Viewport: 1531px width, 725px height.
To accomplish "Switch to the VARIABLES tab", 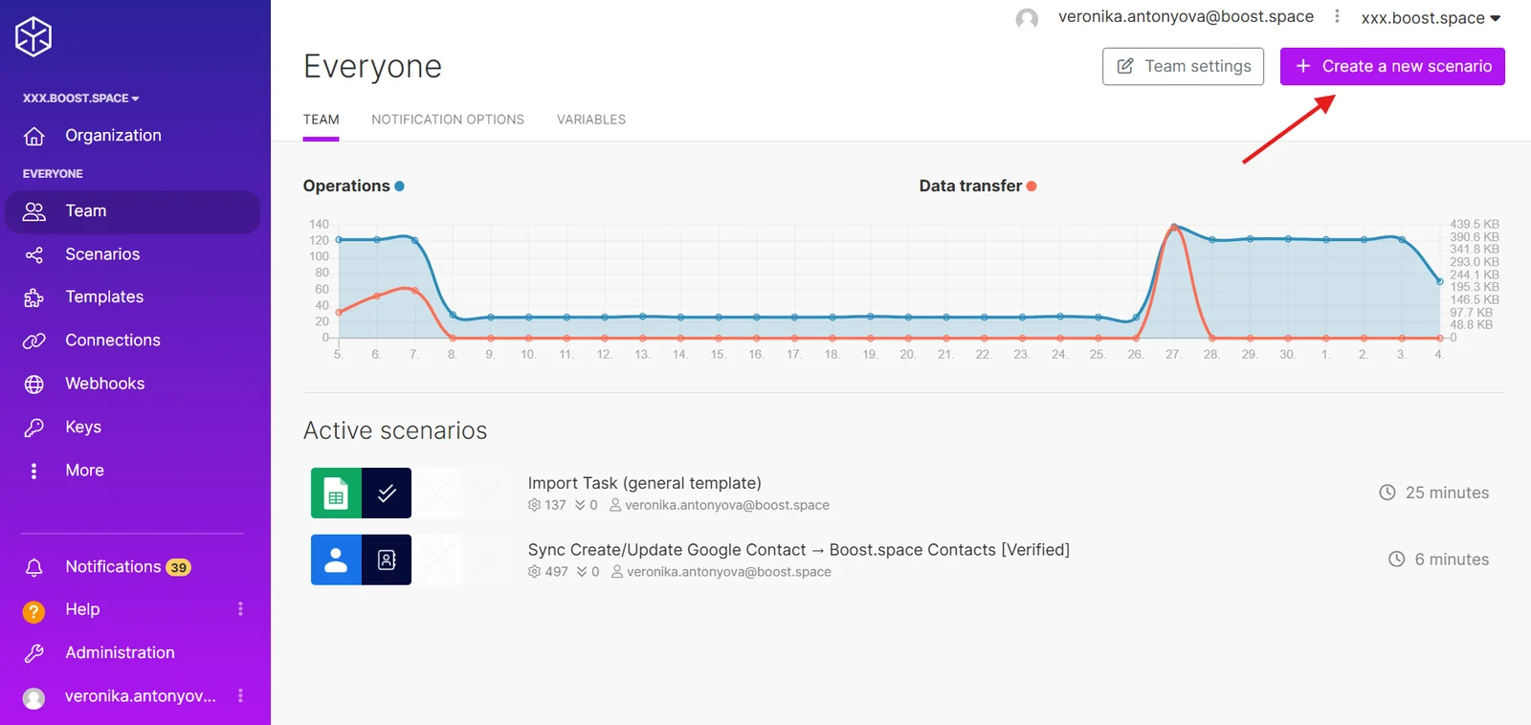I will click(x=591, y=120).
